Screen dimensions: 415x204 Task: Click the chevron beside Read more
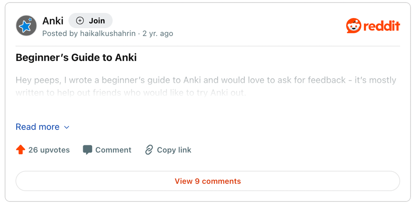point(67,127)
